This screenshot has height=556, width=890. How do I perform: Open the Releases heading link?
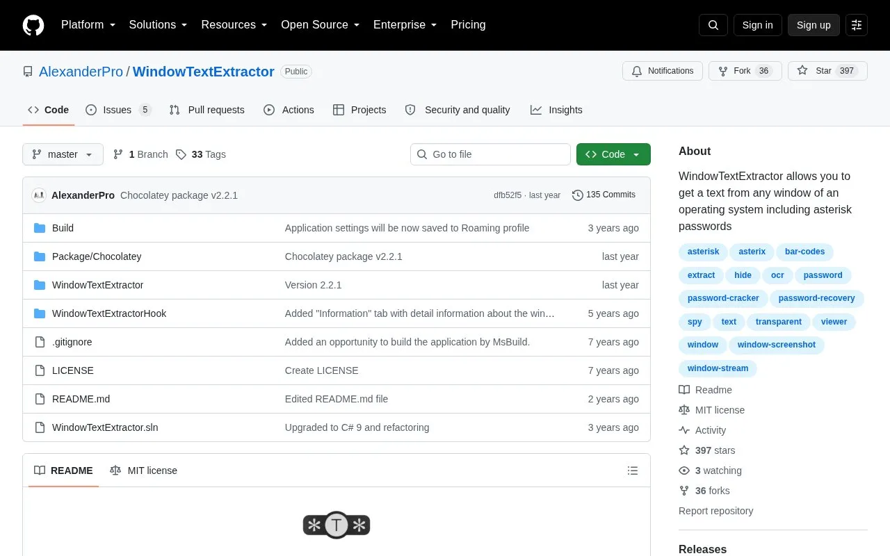[x=702, y=549]
